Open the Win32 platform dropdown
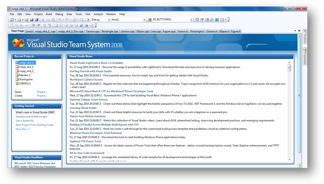This screenshot has width=324, height=184. tap(144, 20)
